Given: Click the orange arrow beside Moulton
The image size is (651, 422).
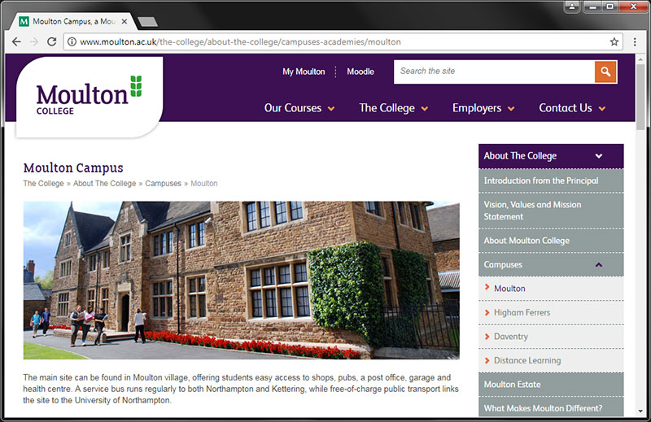Looking at the screenshot, I should [487, 287].
